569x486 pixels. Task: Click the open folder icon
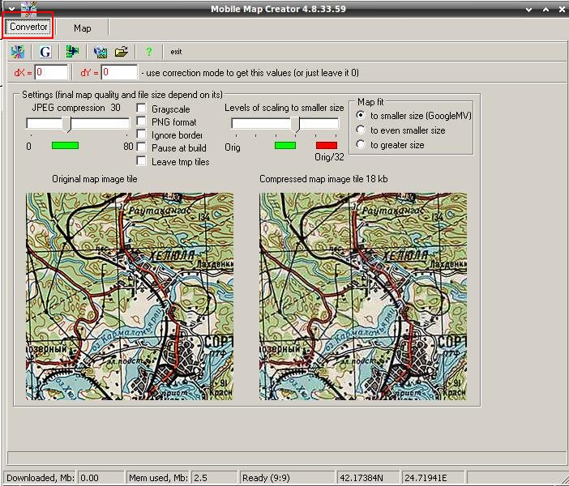click(x=122, y=52)
